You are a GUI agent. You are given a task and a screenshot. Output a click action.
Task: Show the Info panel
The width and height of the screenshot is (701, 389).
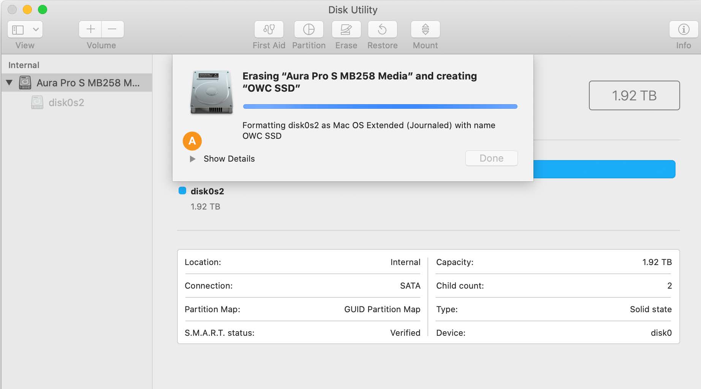pyautogui.click(x=684, y=29)
